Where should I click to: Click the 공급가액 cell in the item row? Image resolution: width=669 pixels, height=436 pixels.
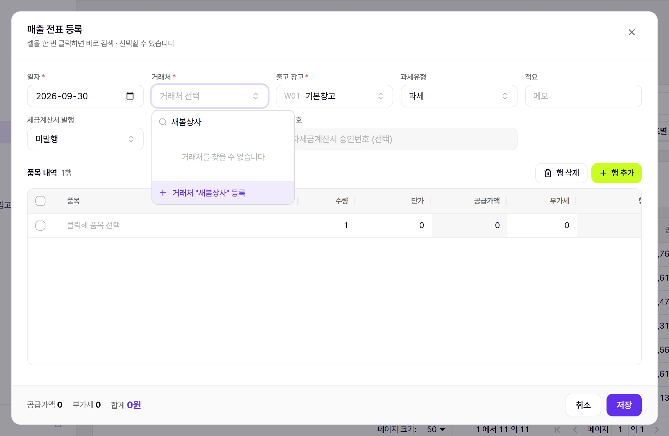pos(470,225)
